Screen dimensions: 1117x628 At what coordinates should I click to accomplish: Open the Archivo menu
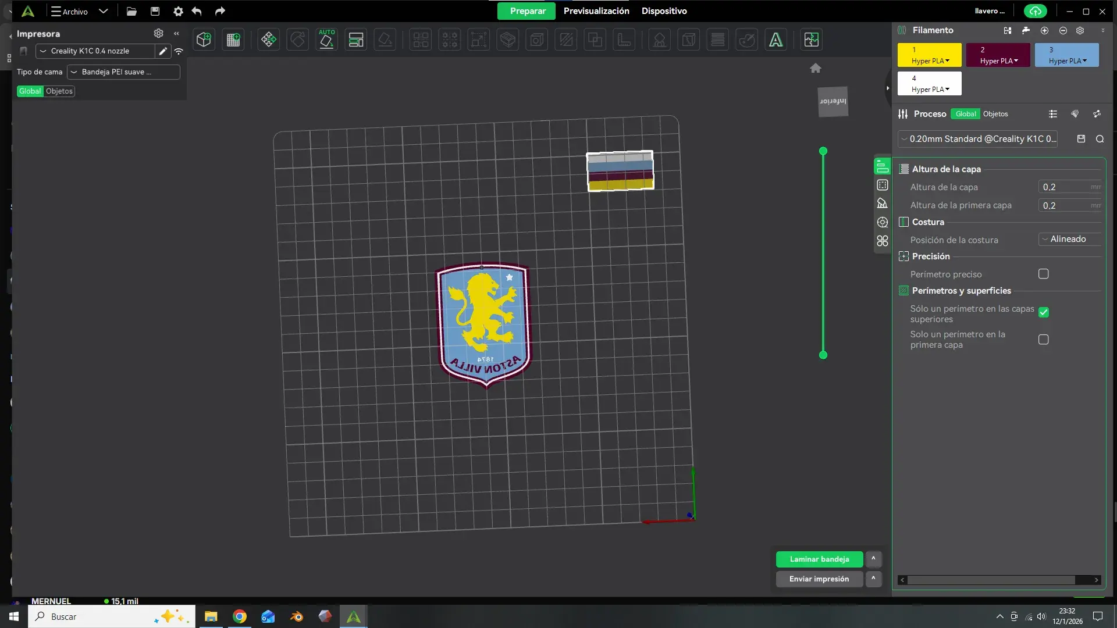[69, 11]
